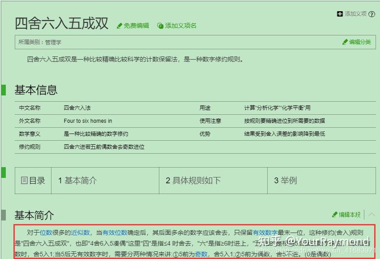
Task: Select the 四舍六进若五前偶数舍去奇数进位 value
Action: click(104, 147)
